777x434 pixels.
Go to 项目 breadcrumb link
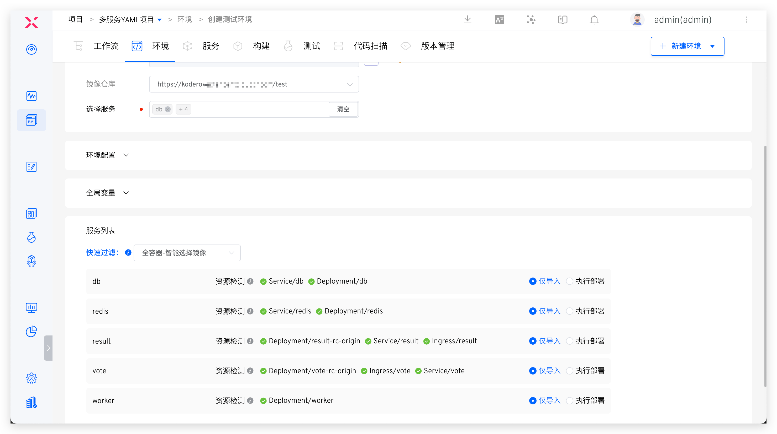click(75, 20)
